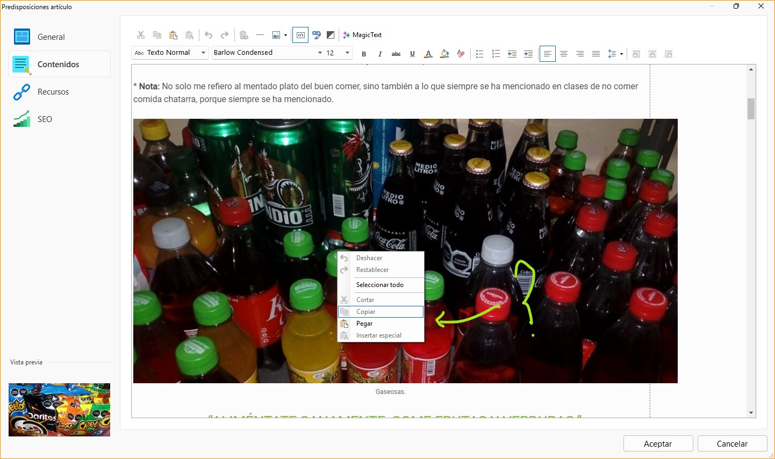Choose Pegar from the context menu

pos(381,324)
